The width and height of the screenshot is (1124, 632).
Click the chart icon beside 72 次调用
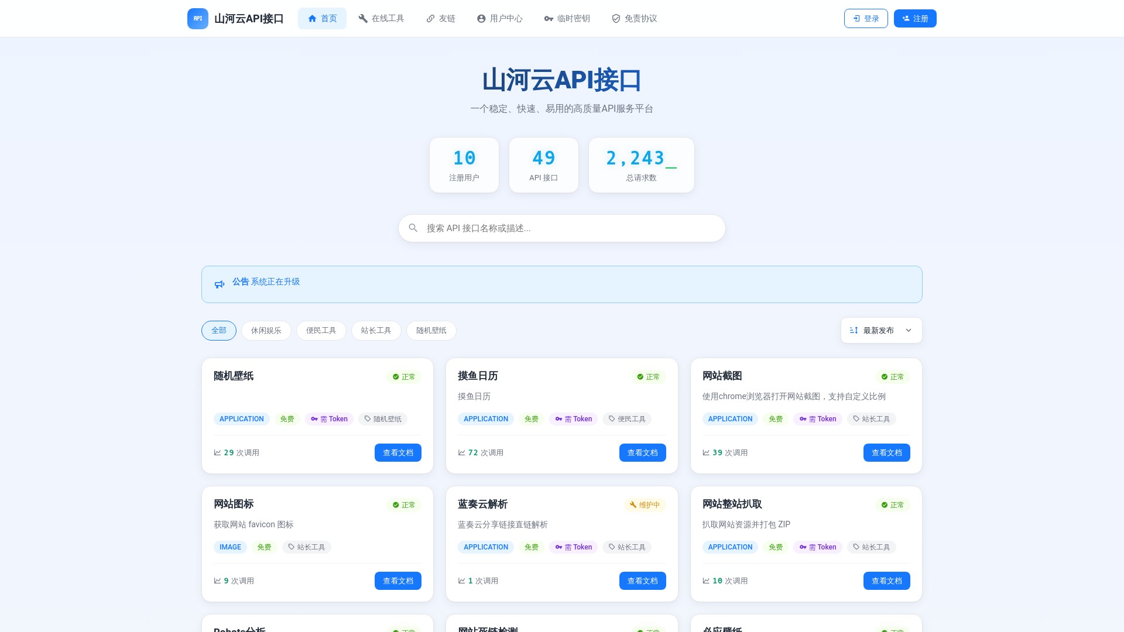click(461, 452)
